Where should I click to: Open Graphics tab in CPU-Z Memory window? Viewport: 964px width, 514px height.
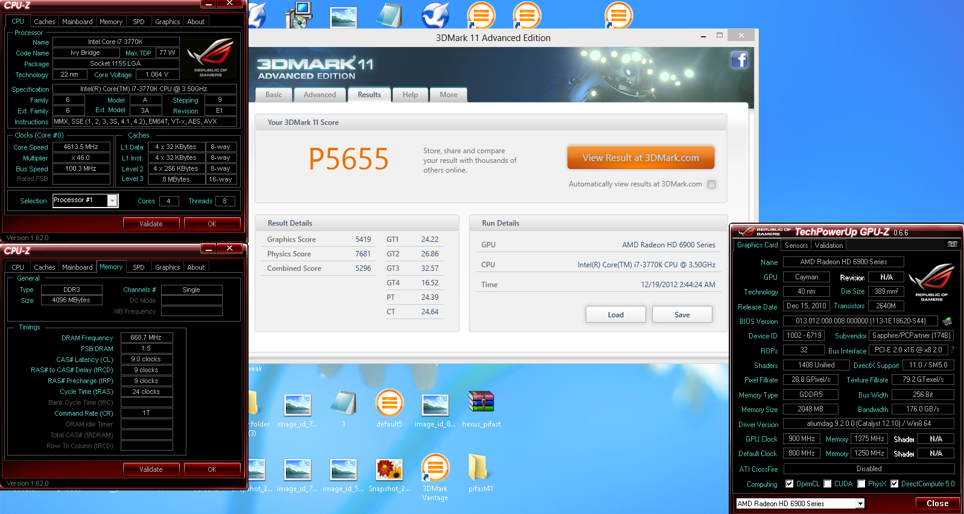click(168, 267)
